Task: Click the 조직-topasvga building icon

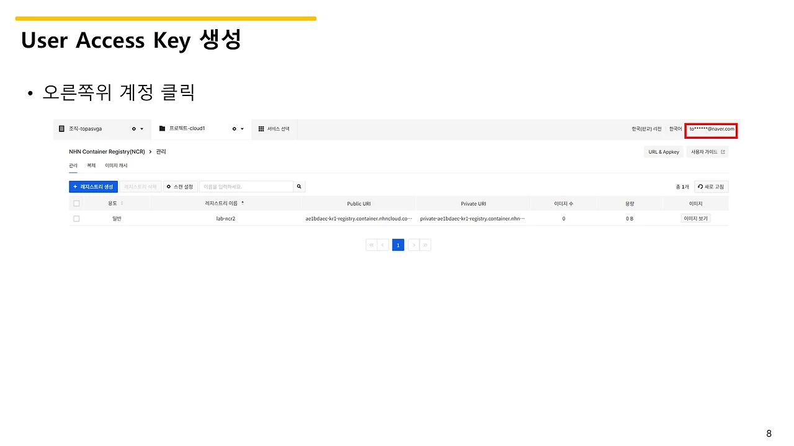Action: (61, 129)
